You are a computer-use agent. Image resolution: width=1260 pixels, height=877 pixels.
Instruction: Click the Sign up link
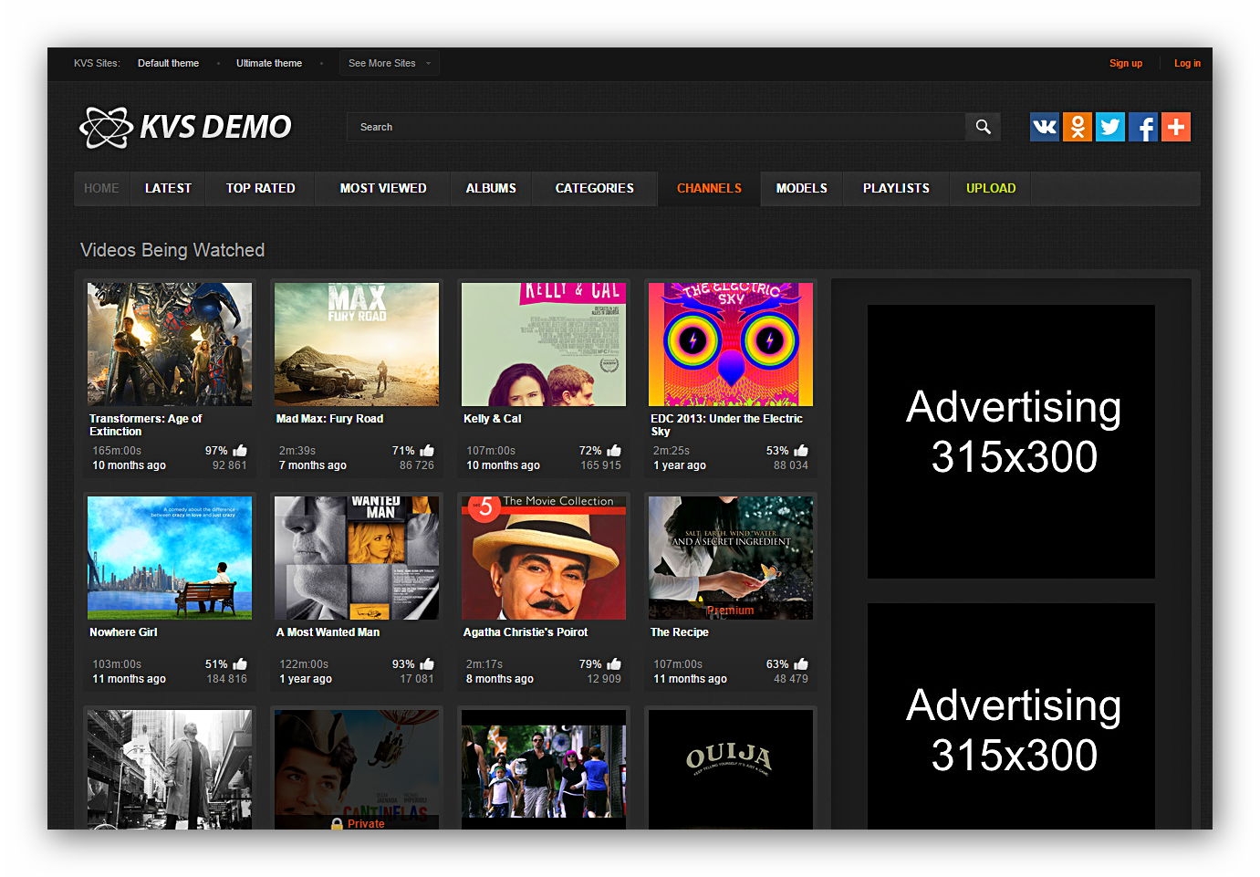pyautogui.click(x=1125, y=64)
